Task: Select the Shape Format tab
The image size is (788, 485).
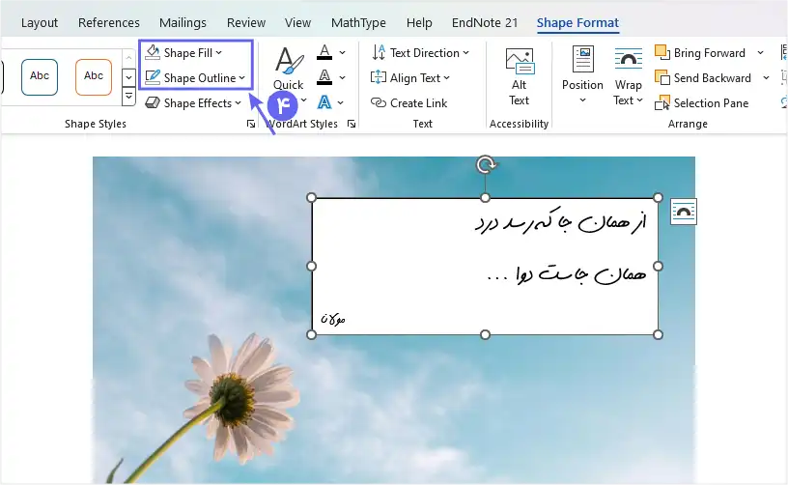Action: point(577,22)
